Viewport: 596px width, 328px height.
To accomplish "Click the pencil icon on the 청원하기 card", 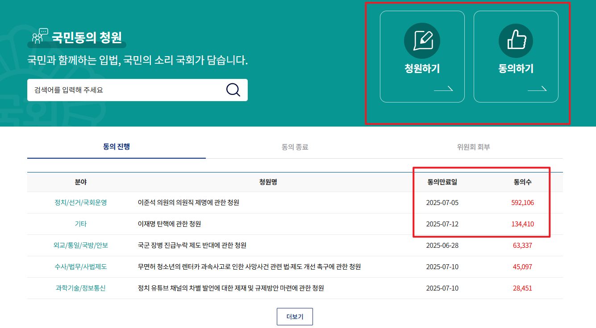I will pos(422,40).
